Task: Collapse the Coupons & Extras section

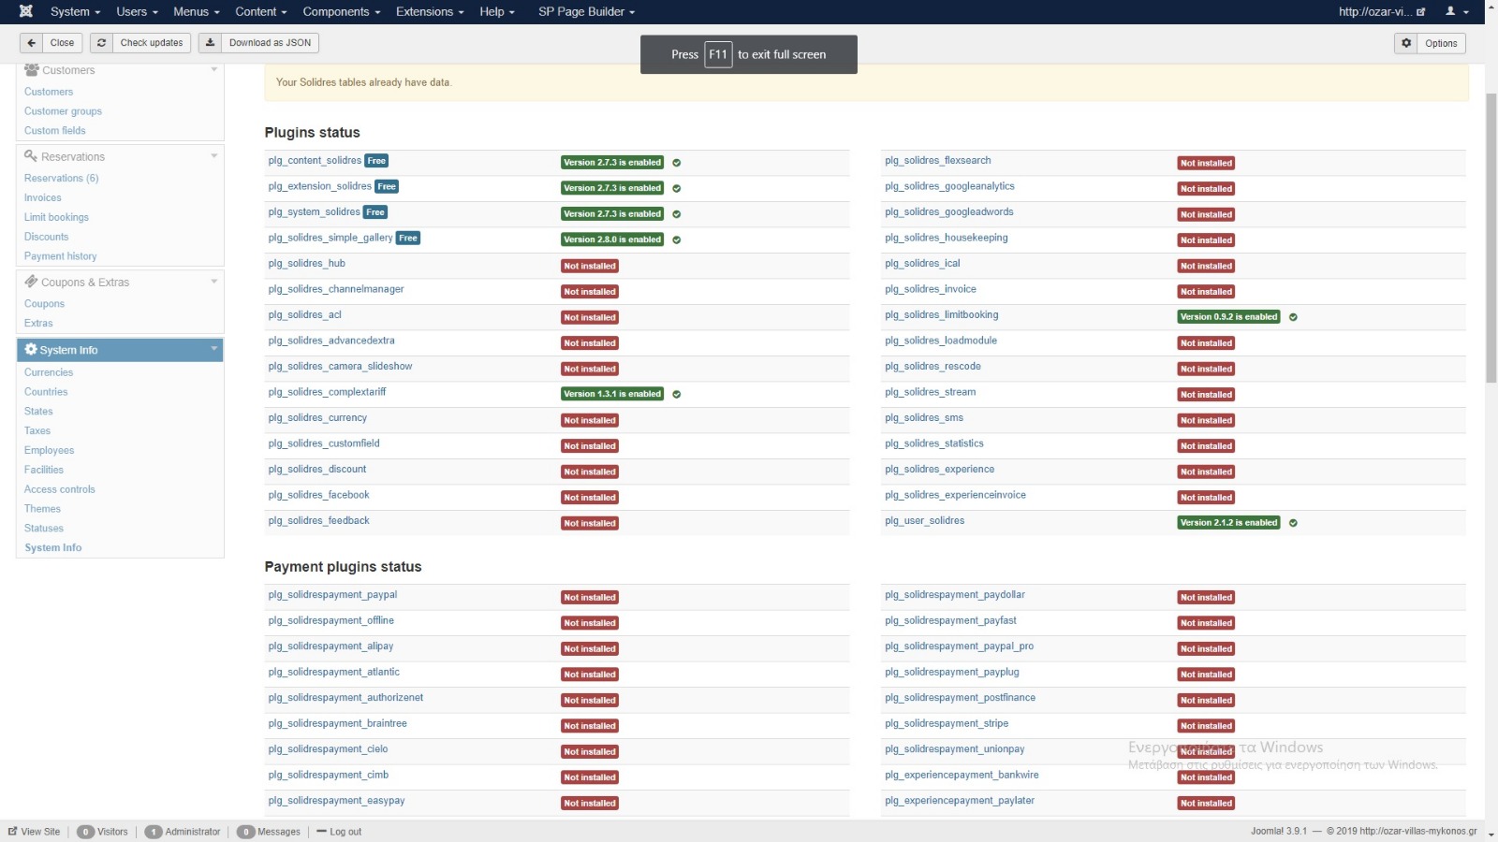Action: coord(213,282)
